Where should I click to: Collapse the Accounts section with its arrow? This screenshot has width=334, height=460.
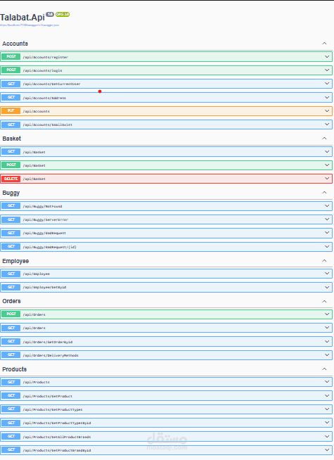324,44
